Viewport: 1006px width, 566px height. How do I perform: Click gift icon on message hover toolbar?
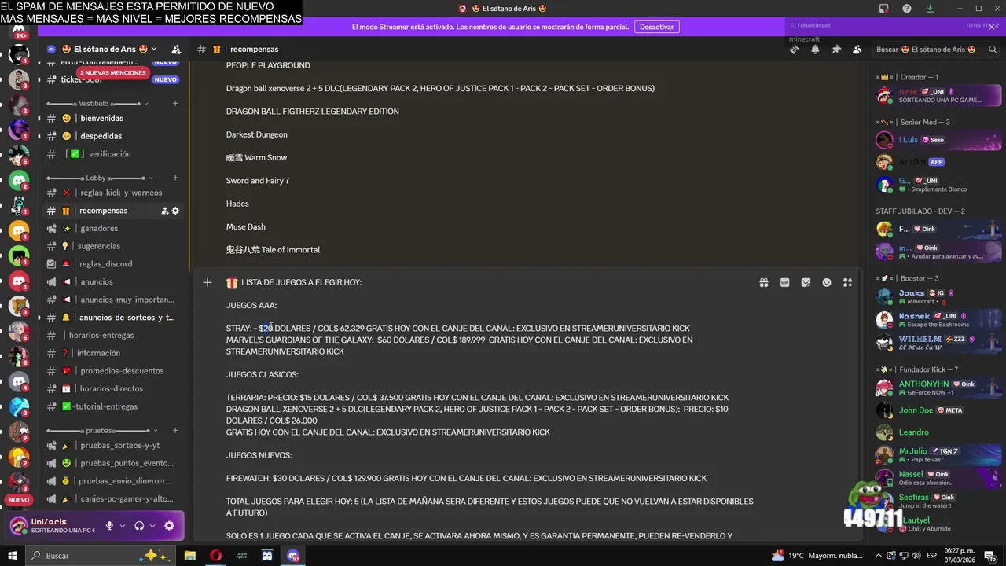point(763,282)
